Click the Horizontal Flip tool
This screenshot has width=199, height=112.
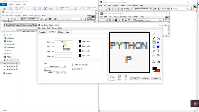(154, 62)
